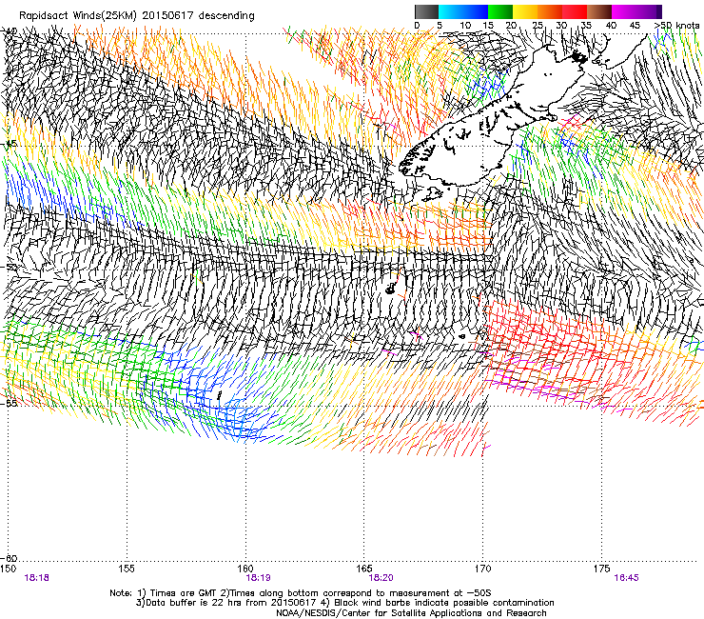
Task: Select the cyan-blue 5-15 knots color swatch
Action: (463, 11)
